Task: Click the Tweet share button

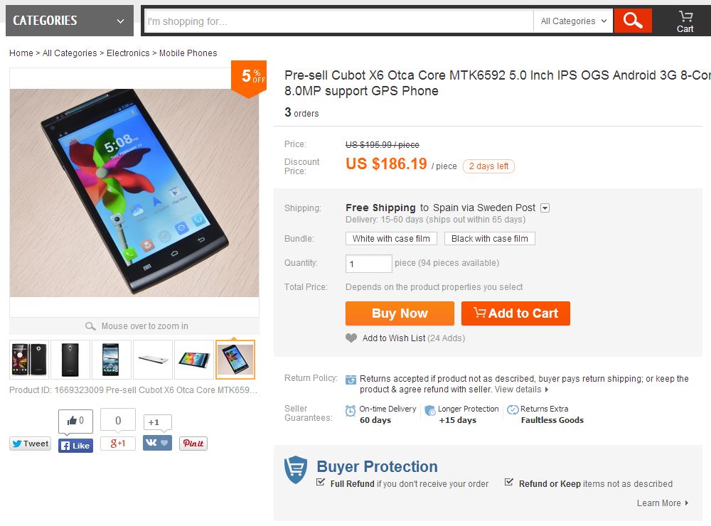Action: (x=30, y=444)
